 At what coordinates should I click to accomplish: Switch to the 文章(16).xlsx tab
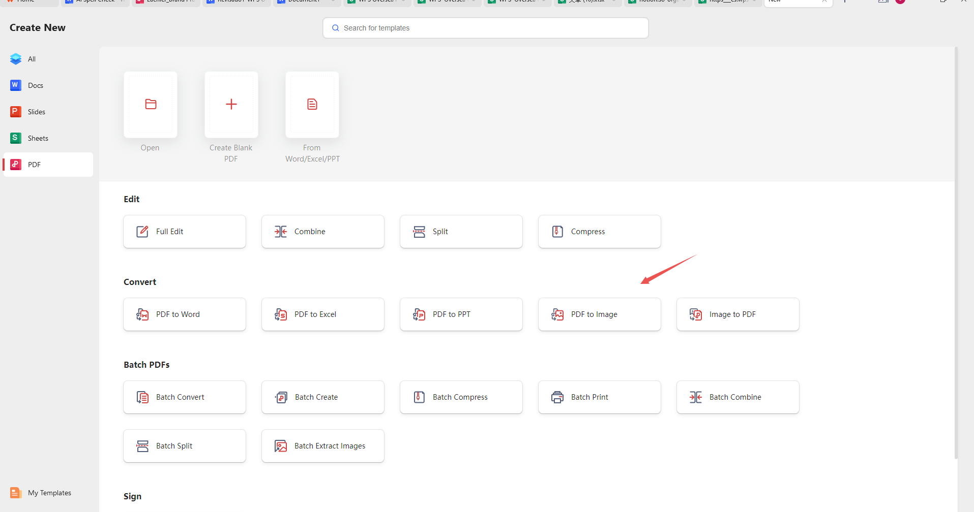pyautogui.click(x=585, y=2)
